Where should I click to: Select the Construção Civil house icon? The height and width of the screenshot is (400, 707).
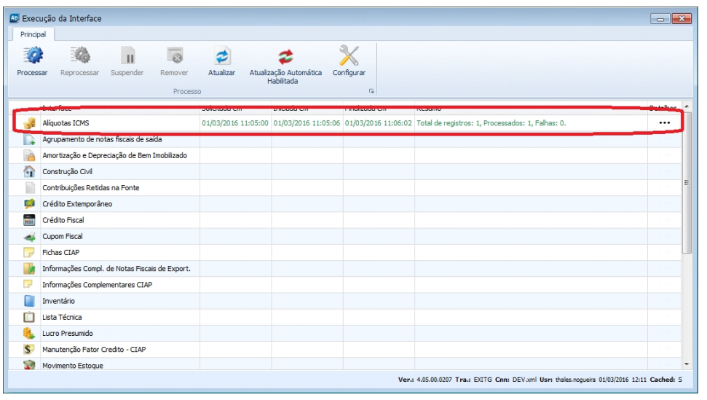click(x=30, y=172)
